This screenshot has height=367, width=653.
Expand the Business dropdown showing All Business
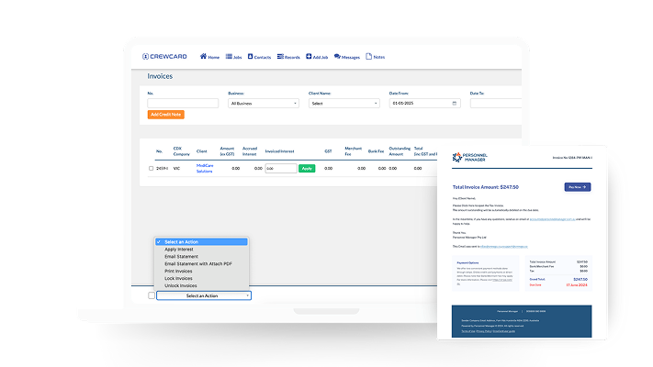tap(264, 104)
